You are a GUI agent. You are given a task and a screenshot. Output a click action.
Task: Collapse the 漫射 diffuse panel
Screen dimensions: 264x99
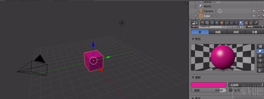pos(193,77)
